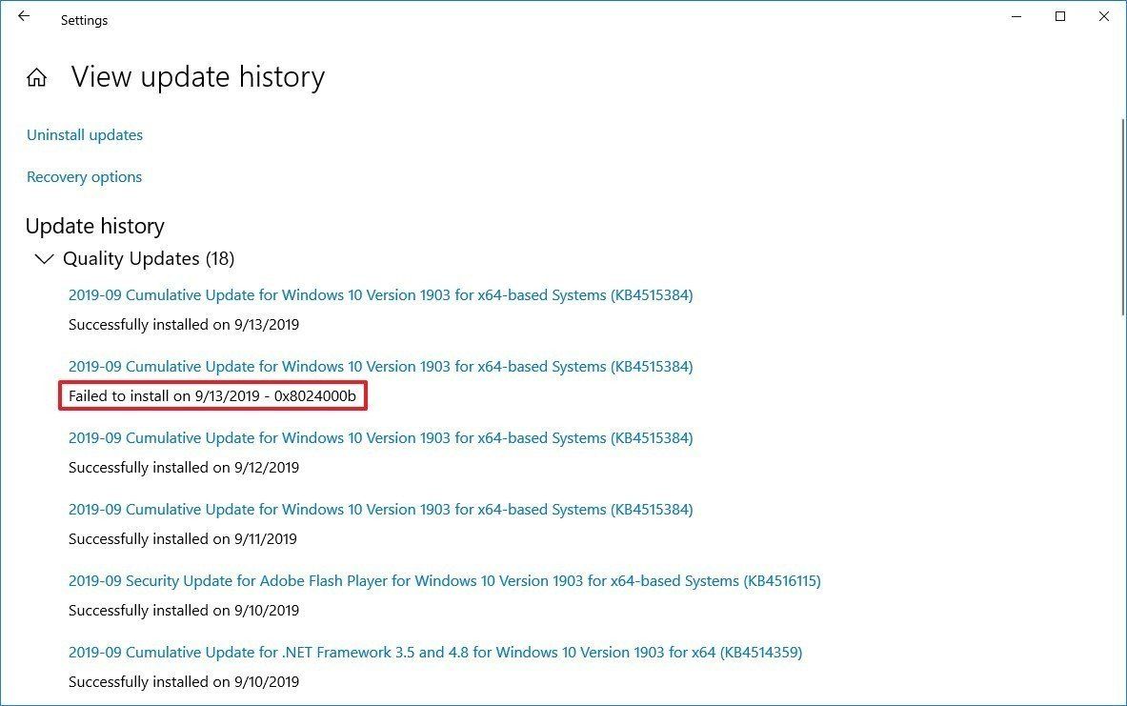
Task: Maximize the Settings window
Action: (x=1059, y=16)
